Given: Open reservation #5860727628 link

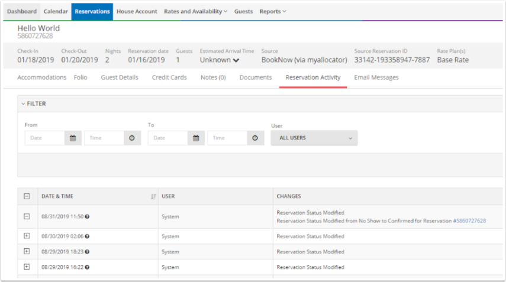Looking at the screenshot, I should click(x=469, y=221).
